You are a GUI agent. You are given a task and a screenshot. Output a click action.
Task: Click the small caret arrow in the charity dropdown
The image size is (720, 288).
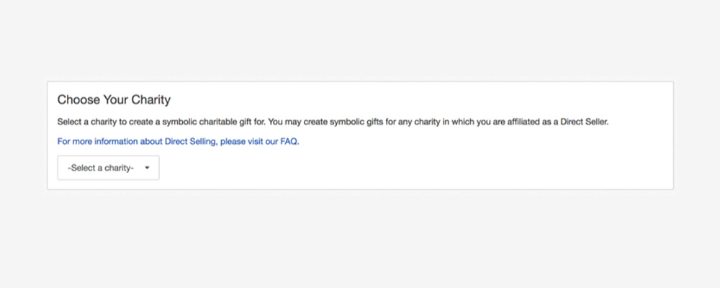coord(147,168)
